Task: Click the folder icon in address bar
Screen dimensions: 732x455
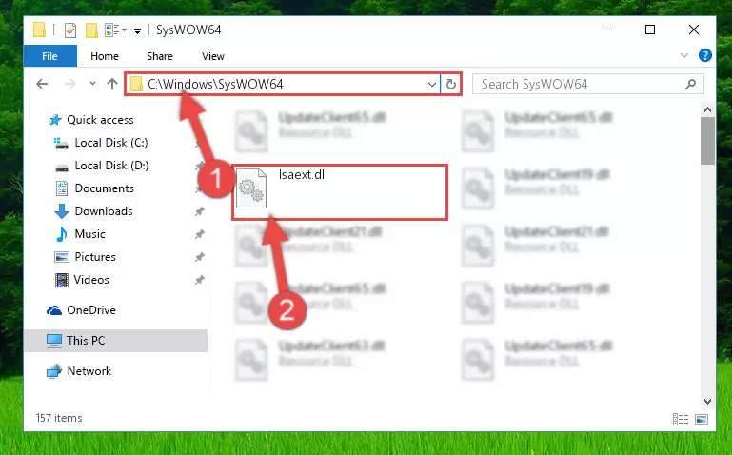Action: click(136, 85)
